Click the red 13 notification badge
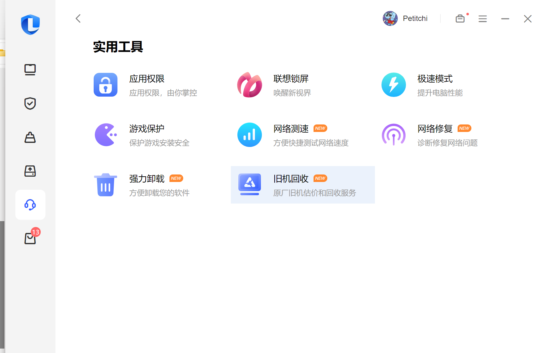The image size is (545, 353). tap(36, 232)
